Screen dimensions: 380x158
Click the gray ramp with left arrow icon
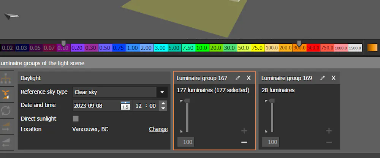(6, 142)
